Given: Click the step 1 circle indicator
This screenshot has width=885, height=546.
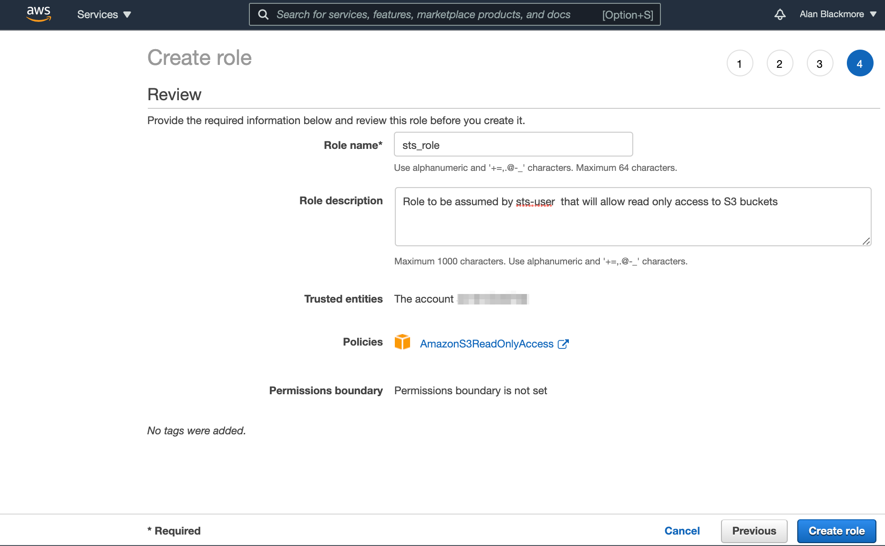Looking at the screenshot, I should (x=740, y=63).
